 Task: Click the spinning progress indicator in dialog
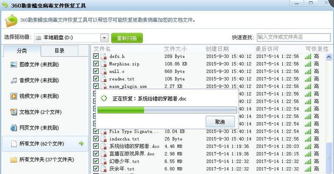pos(104,98)
